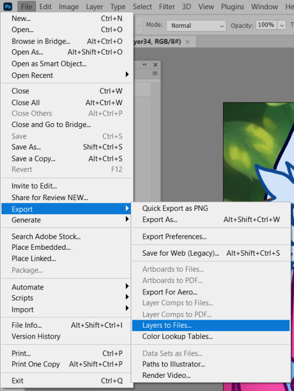The width and height of the screenshot is (294, 391).
Task: Close the floating panel with its X icon
Action: [x=155, y=64]
